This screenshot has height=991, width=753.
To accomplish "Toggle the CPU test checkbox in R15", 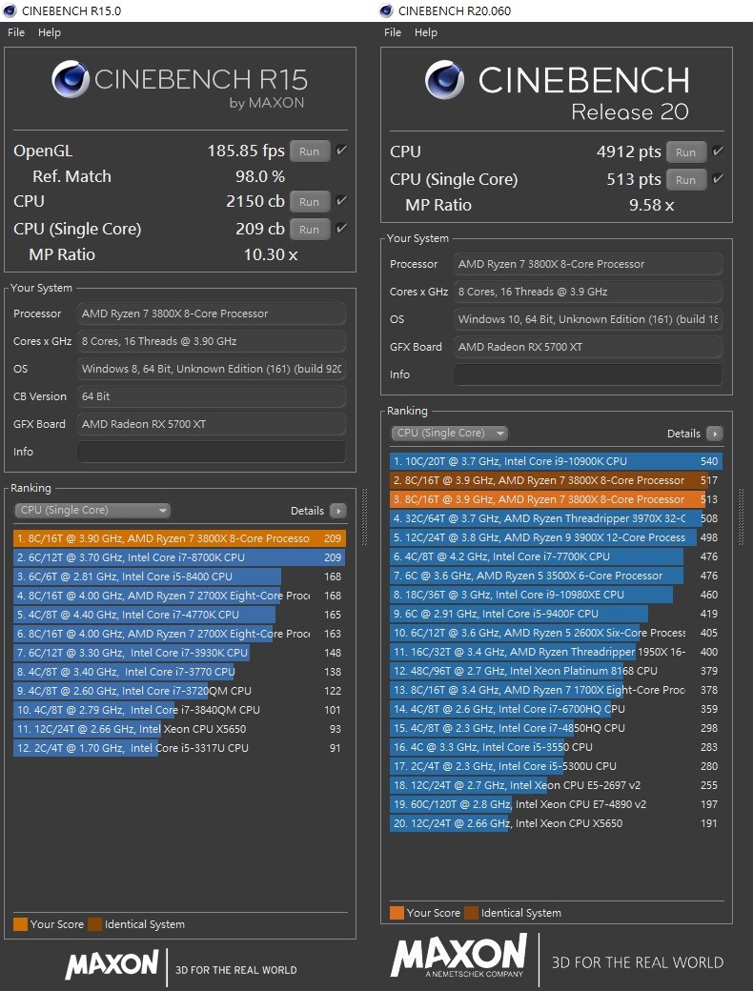I will click(x=341, y=200).
